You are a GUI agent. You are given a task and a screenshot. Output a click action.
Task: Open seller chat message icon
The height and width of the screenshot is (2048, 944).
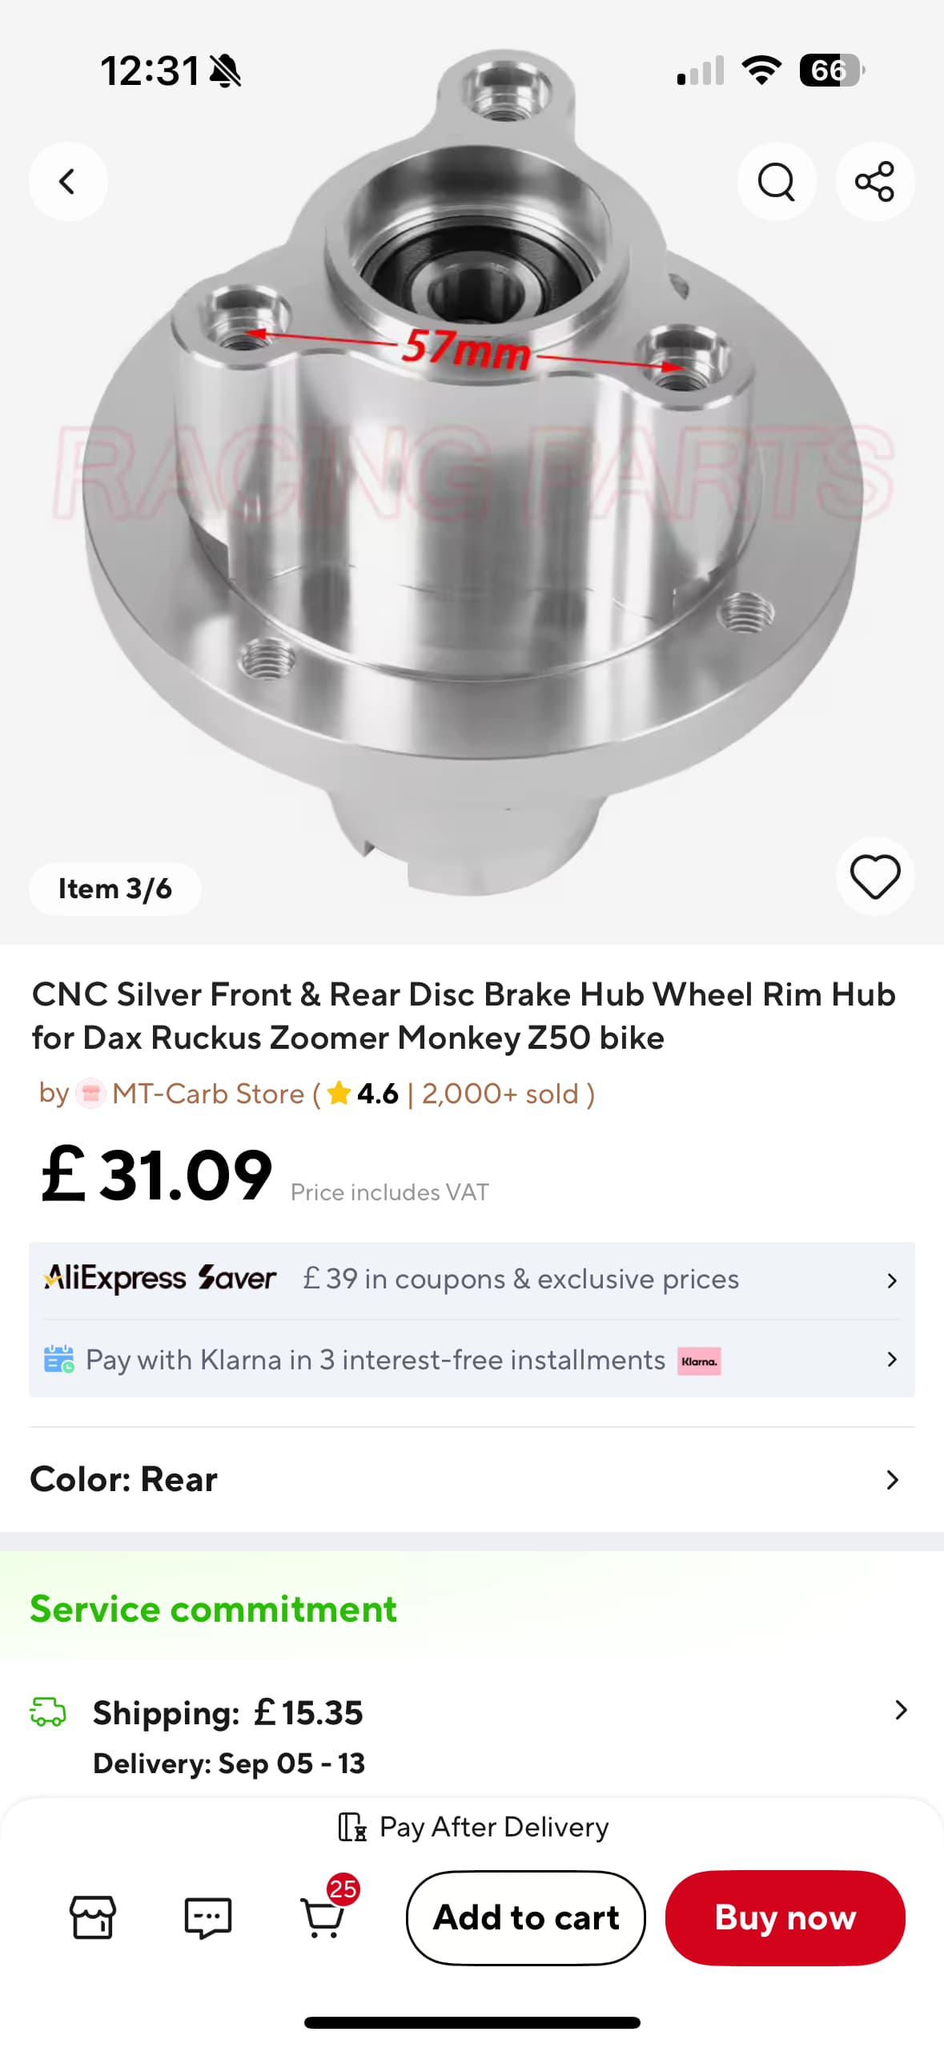(x=207, y=1917)
